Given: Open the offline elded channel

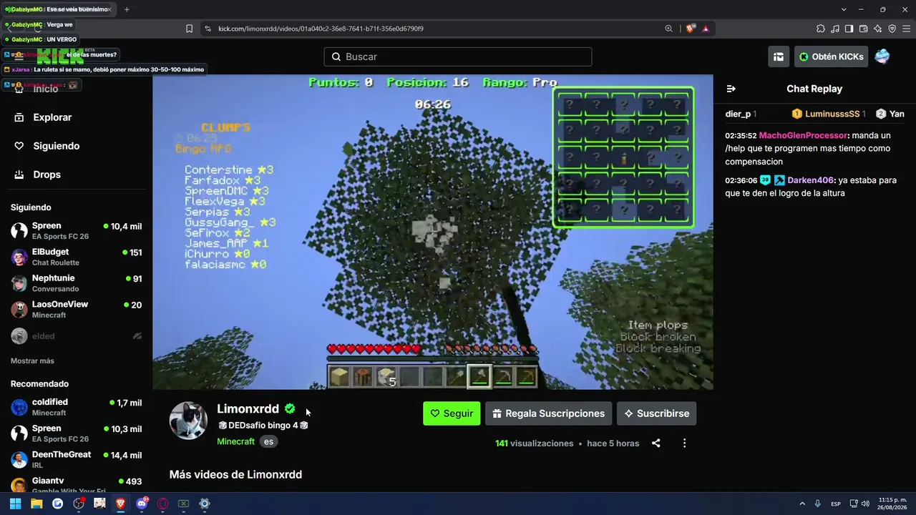Looking at the screenshot, I should (x=76, y=336).
